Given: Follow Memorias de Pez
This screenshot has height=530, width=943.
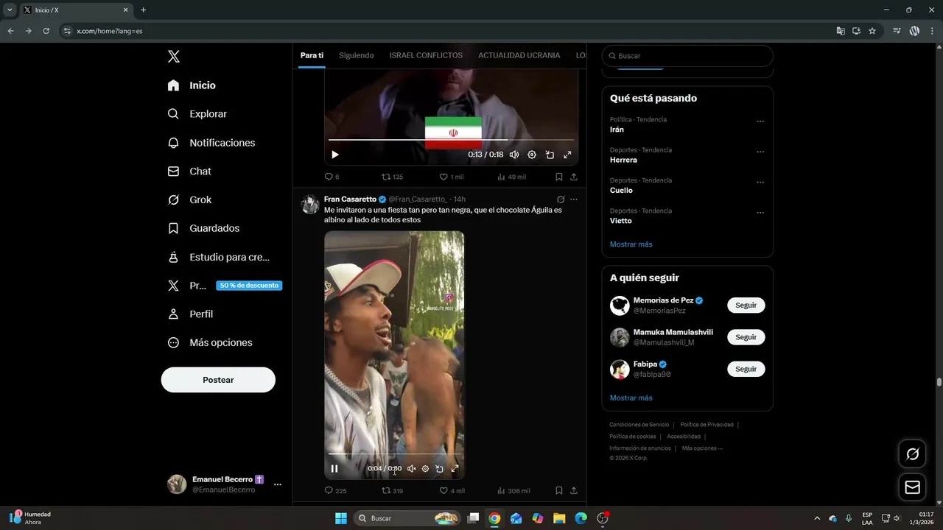Looking at the screenshot, I should [746, 305].
